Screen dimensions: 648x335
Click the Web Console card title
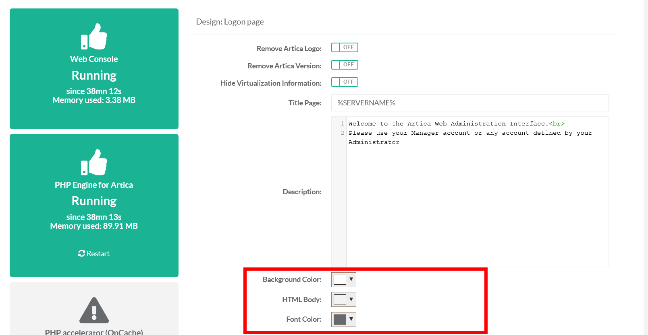point(94,59)
